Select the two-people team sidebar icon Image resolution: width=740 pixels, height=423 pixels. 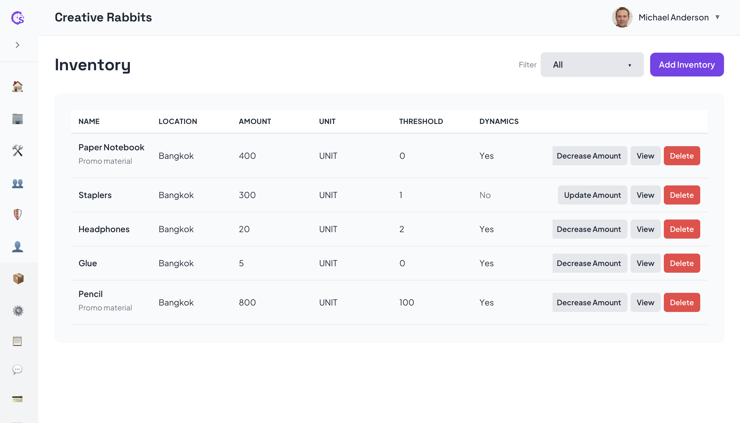coord(17,183)
